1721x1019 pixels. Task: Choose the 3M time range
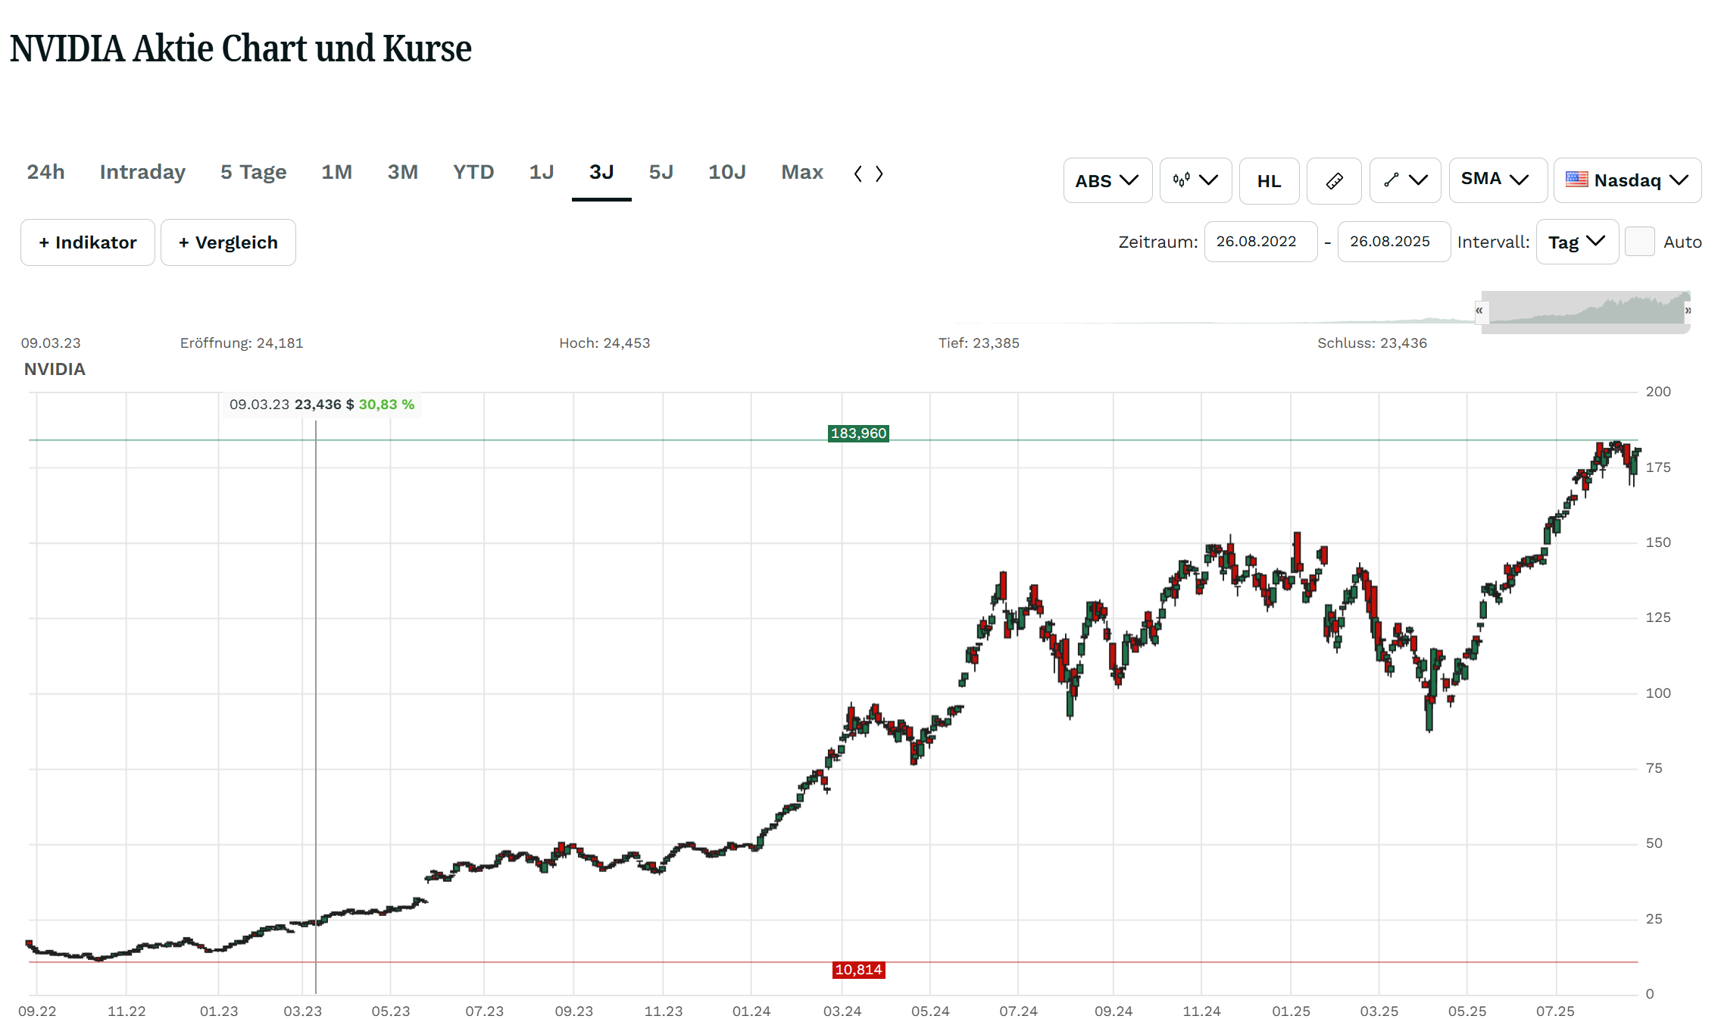pos(402,173)
